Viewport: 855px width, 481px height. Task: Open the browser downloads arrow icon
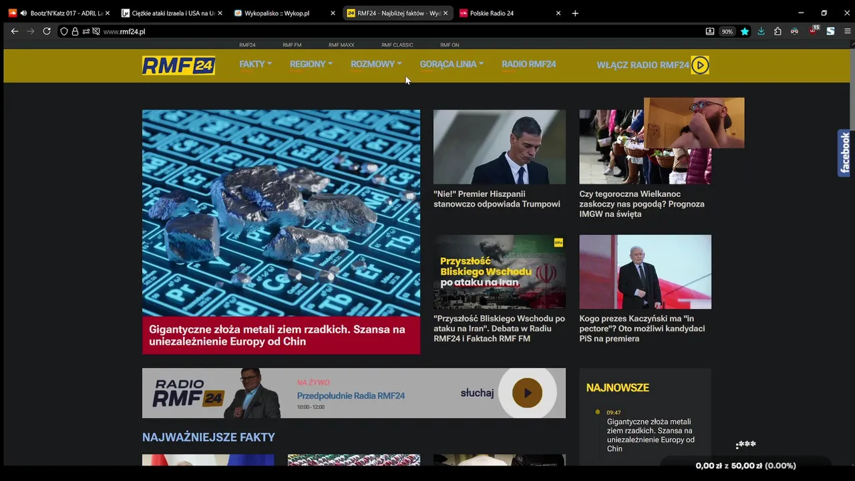761,31
